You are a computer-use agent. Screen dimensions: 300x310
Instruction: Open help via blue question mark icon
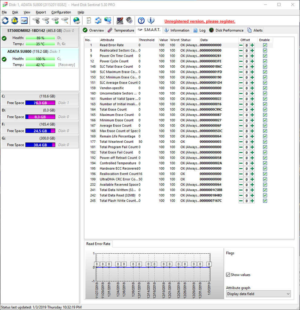tap(141, 21)
